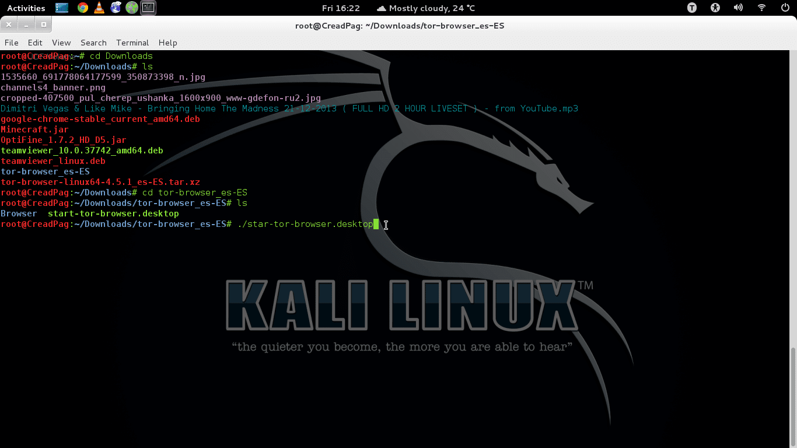Open VLC media player cone icon
797x448 pixels.
(x=99, y=8)
